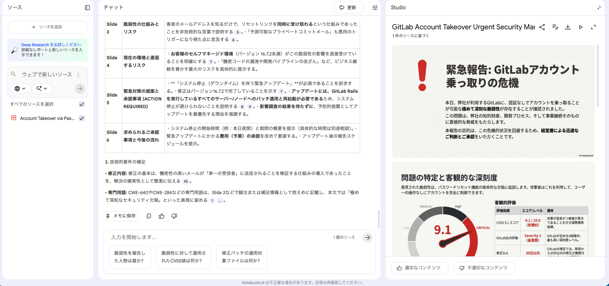Screen dimensions: 609x286
Task: Click the PDF icon of the Account Takeover source
Action: [14, 118]
